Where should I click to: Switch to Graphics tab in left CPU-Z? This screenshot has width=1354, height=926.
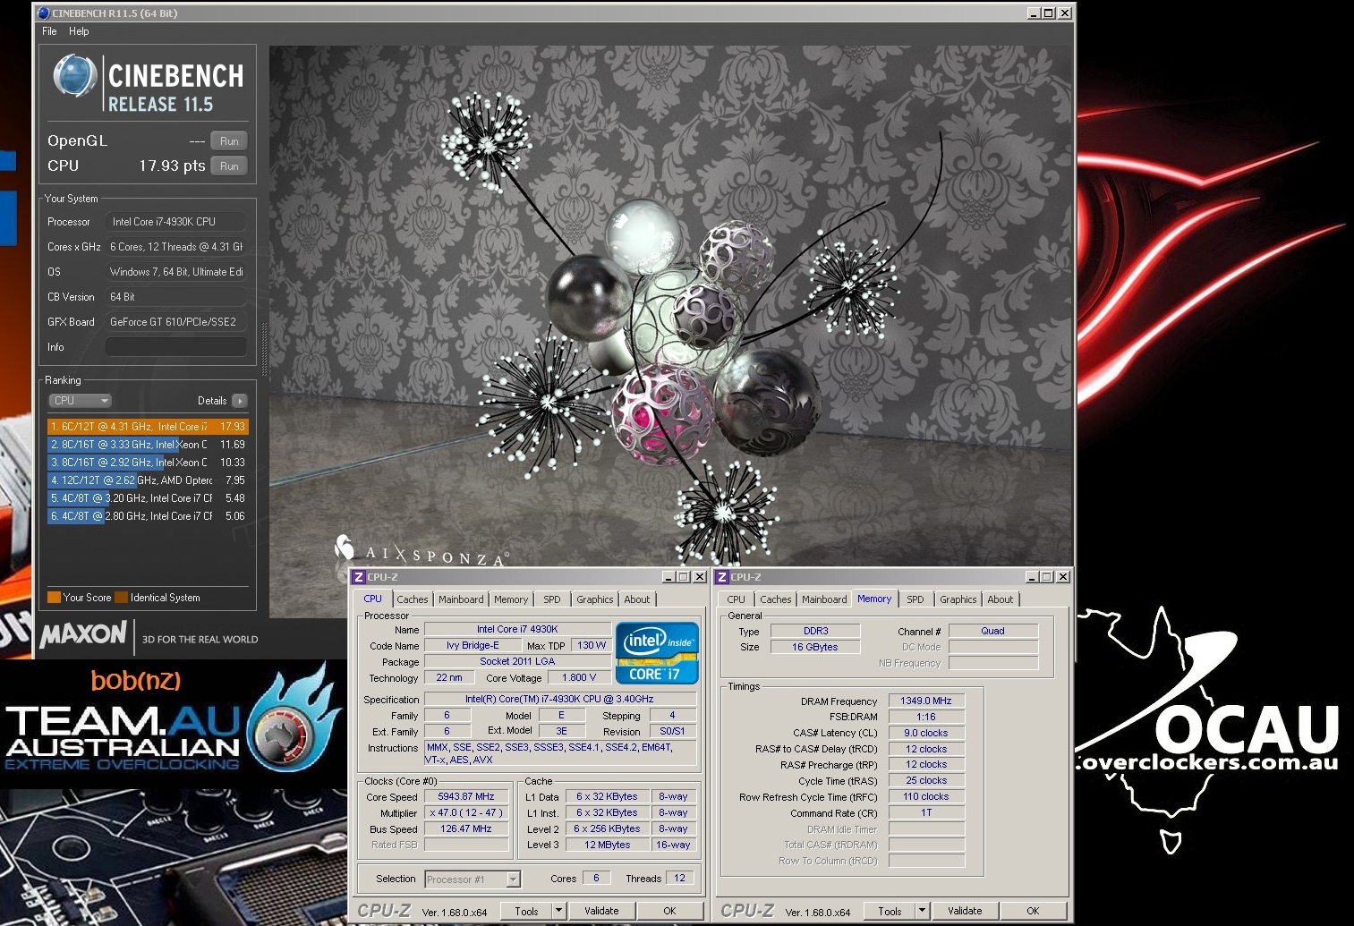click(x=595, y=599)
